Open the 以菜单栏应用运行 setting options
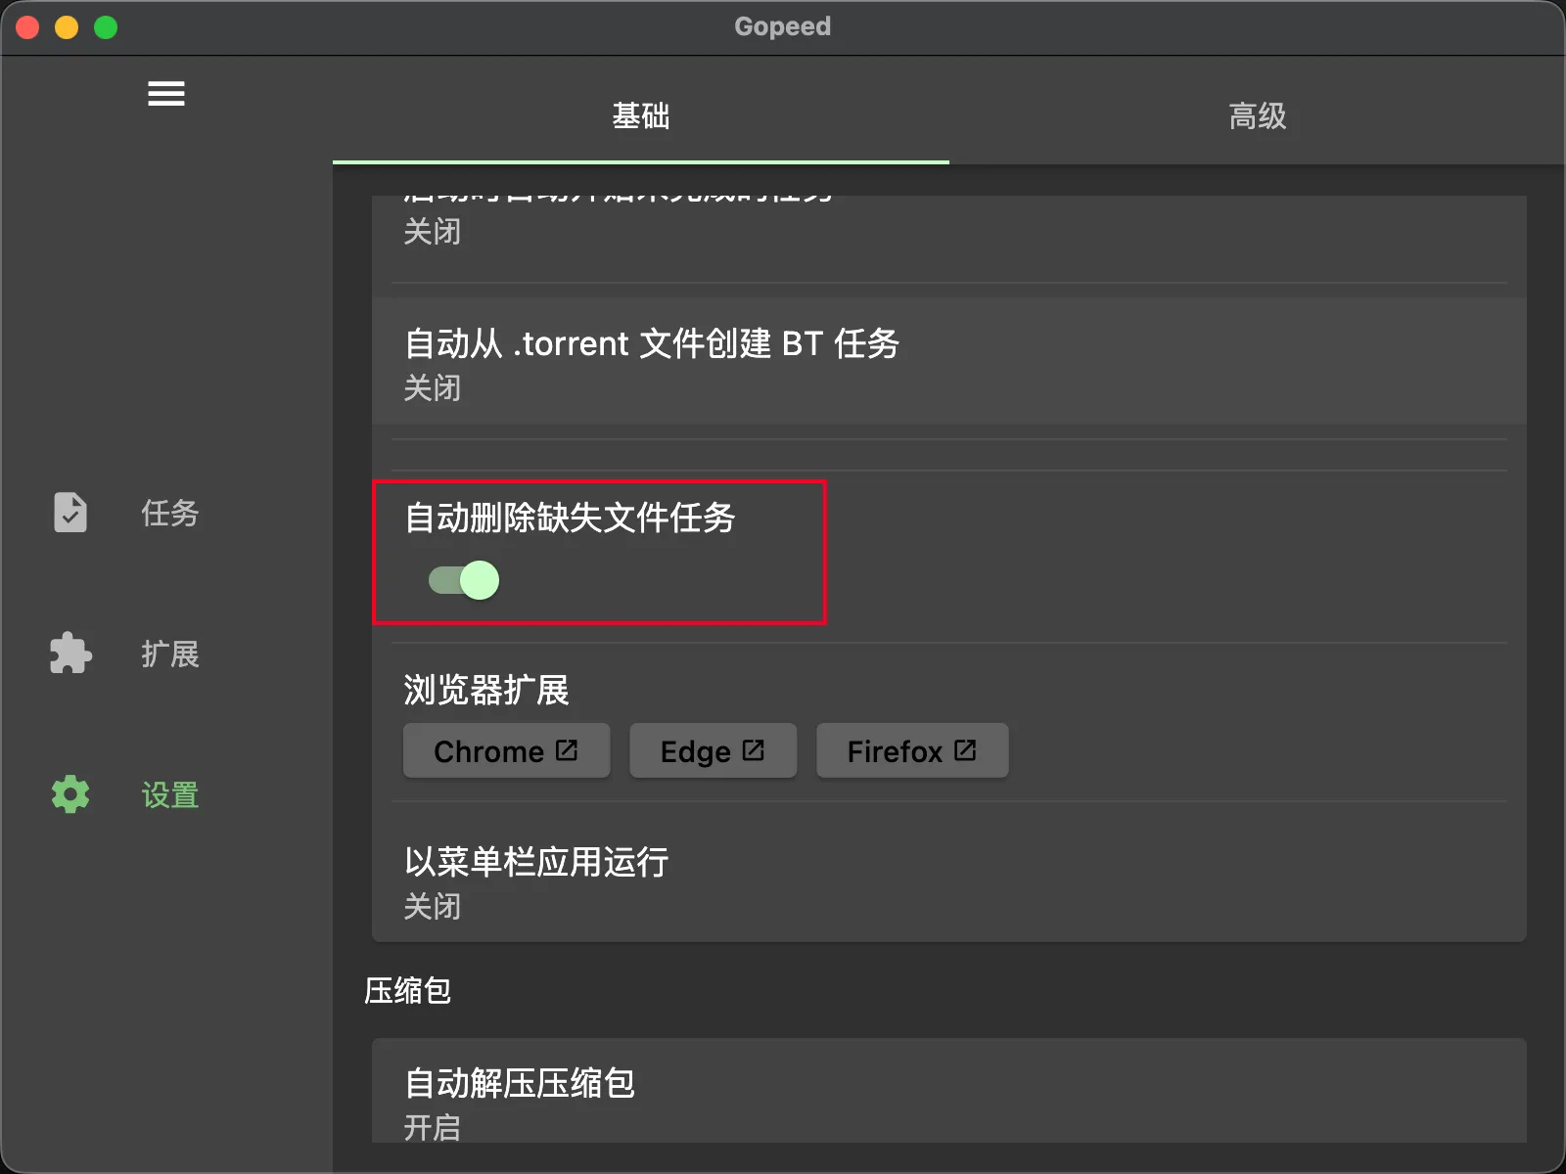This screenshot has width=1566, height=1174. pyautogui.click(x=947, y=880)
